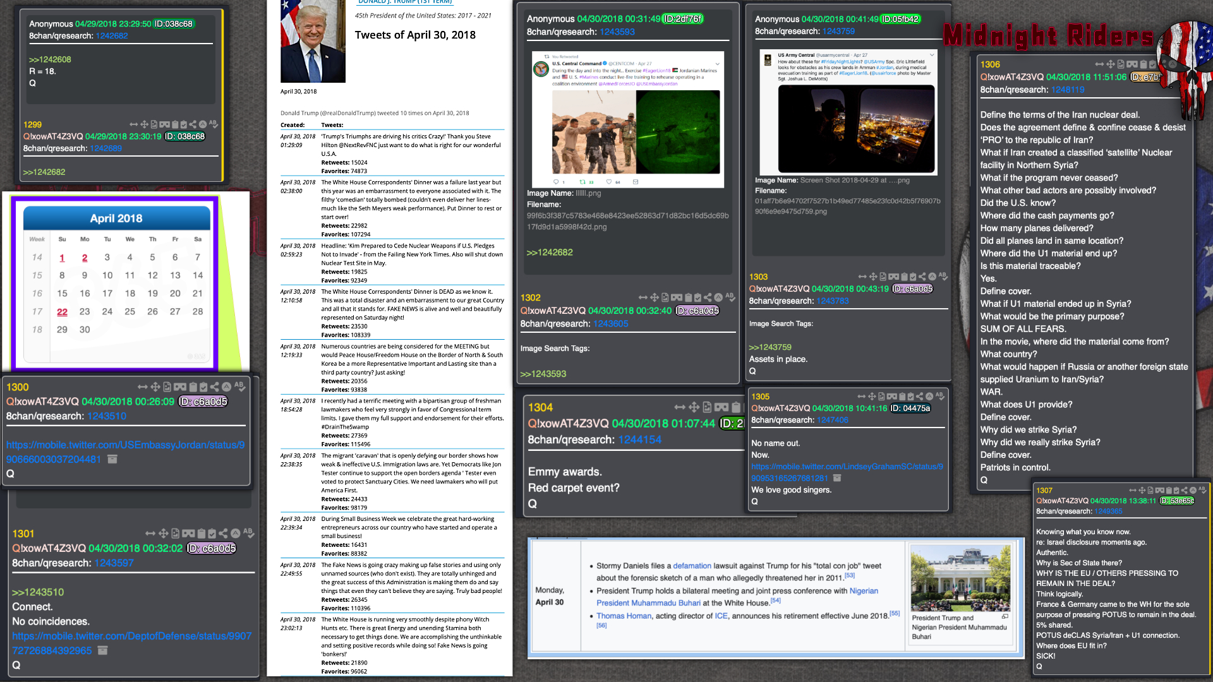The width and height of the screenshot is (1213, 682).
Task: Click the clipboard-check icon on post 1300
Action: [x=203, y=387]
